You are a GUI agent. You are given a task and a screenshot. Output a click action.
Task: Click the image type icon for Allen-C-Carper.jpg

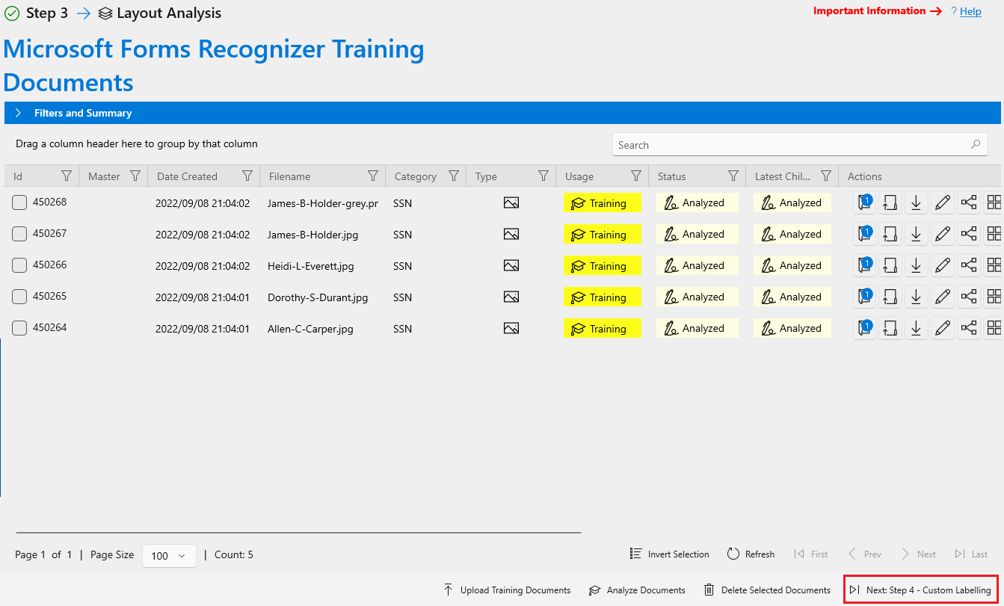[x=511, y=328]
